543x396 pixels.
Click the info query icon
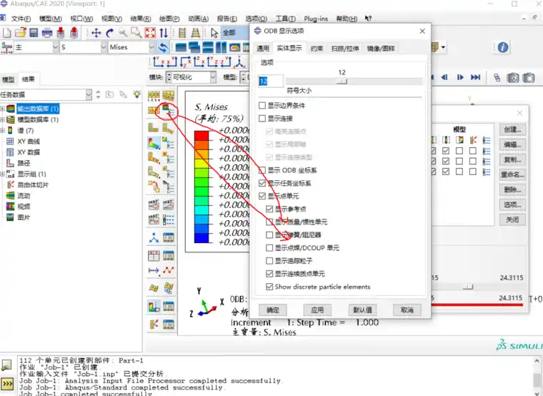tap(503, 47)
